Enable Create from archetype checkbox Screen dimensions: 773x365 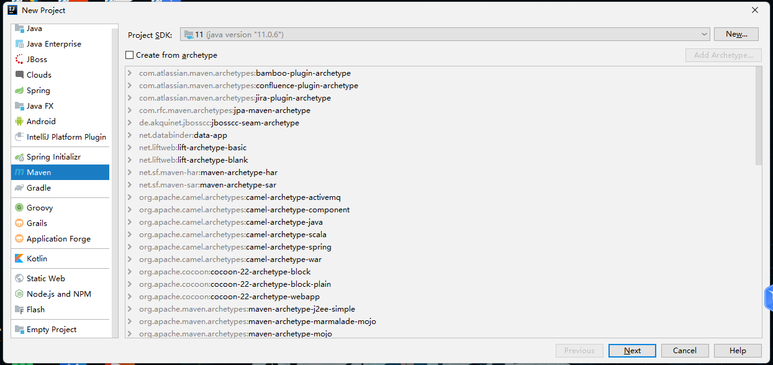[130, 55]
